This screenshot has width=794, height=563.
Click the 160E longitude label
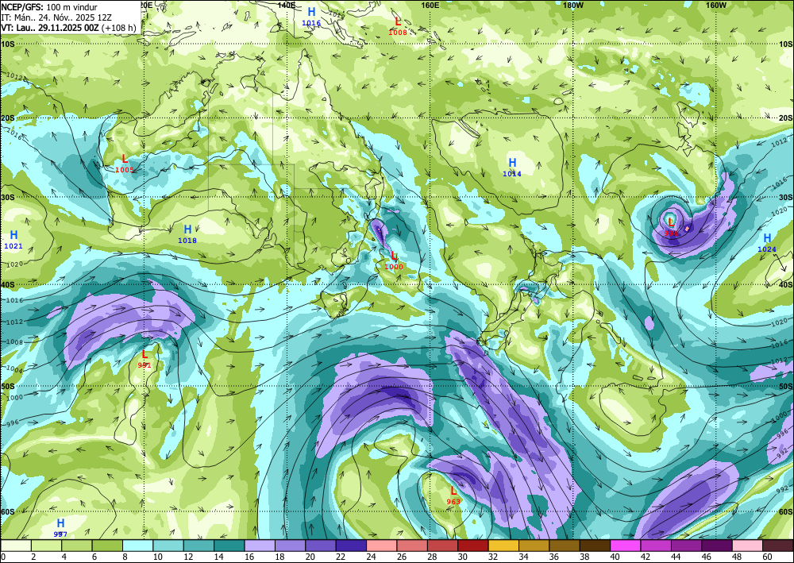pos(430,5)
